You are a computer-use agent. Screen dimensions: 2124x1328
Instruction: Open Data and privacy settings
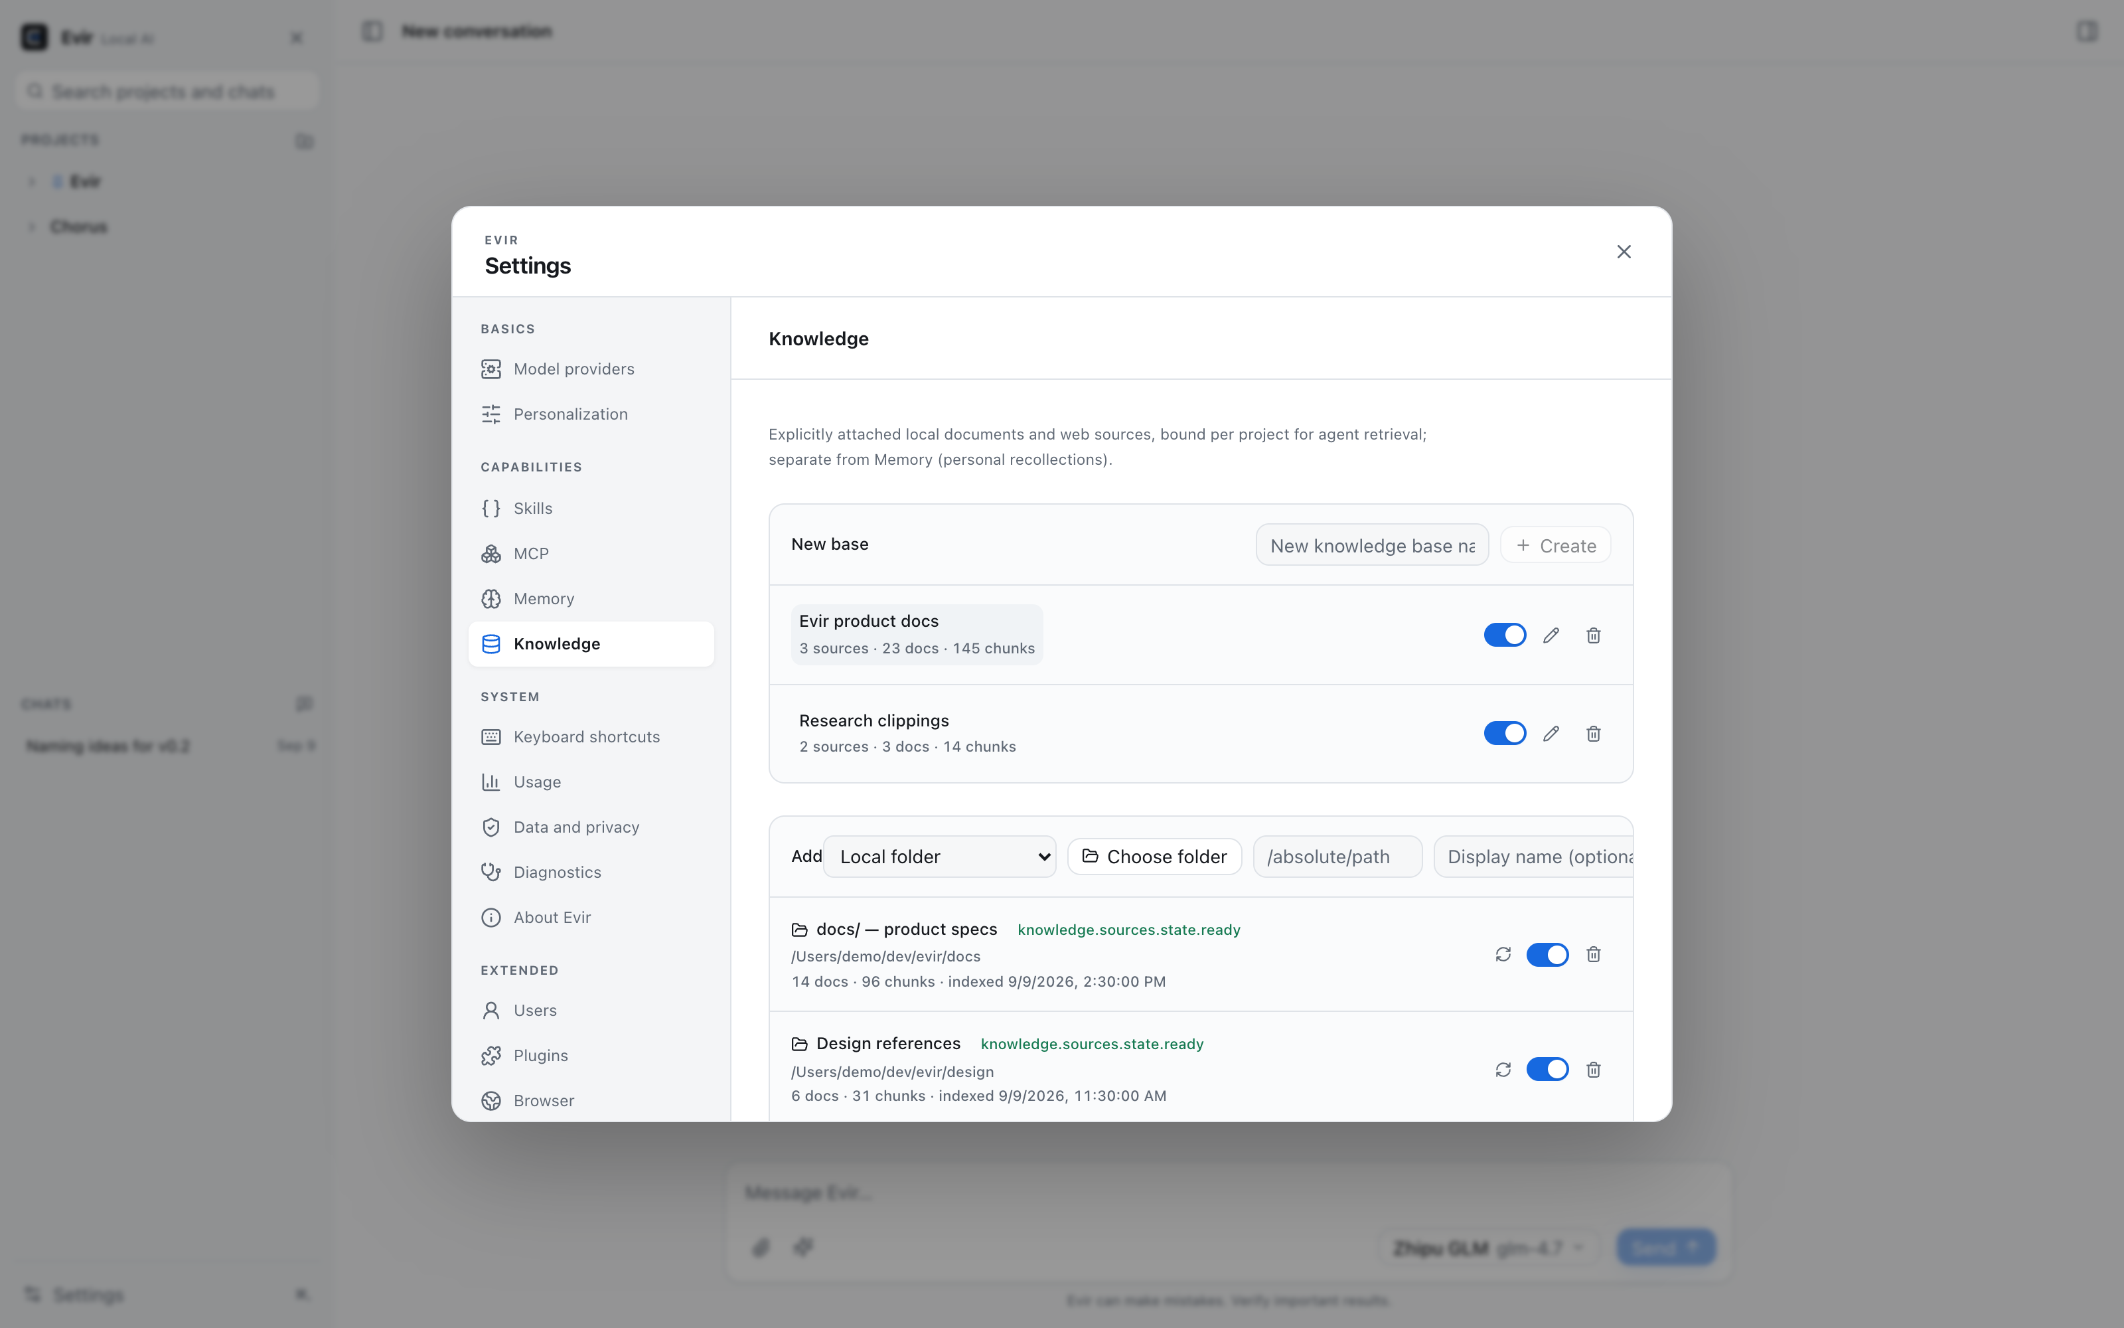coord(591,827)
